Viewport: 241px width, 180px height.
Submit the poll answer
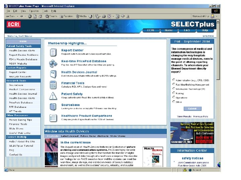pos(192,109)
